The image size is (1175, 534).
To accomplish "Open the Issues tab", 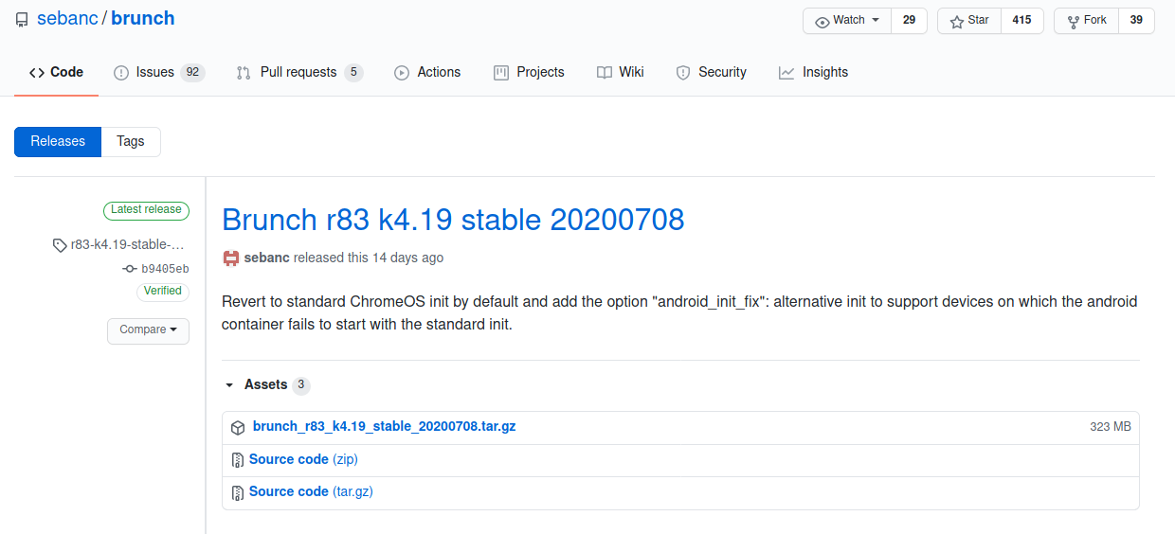I will (155, 72).
